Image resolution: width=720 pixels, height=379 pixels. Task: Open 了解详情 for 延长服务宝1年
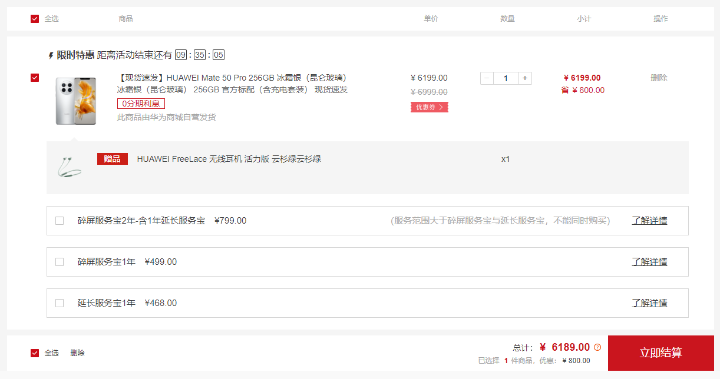(650, 303)
